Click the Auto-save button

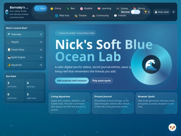(x=162, y=12)
